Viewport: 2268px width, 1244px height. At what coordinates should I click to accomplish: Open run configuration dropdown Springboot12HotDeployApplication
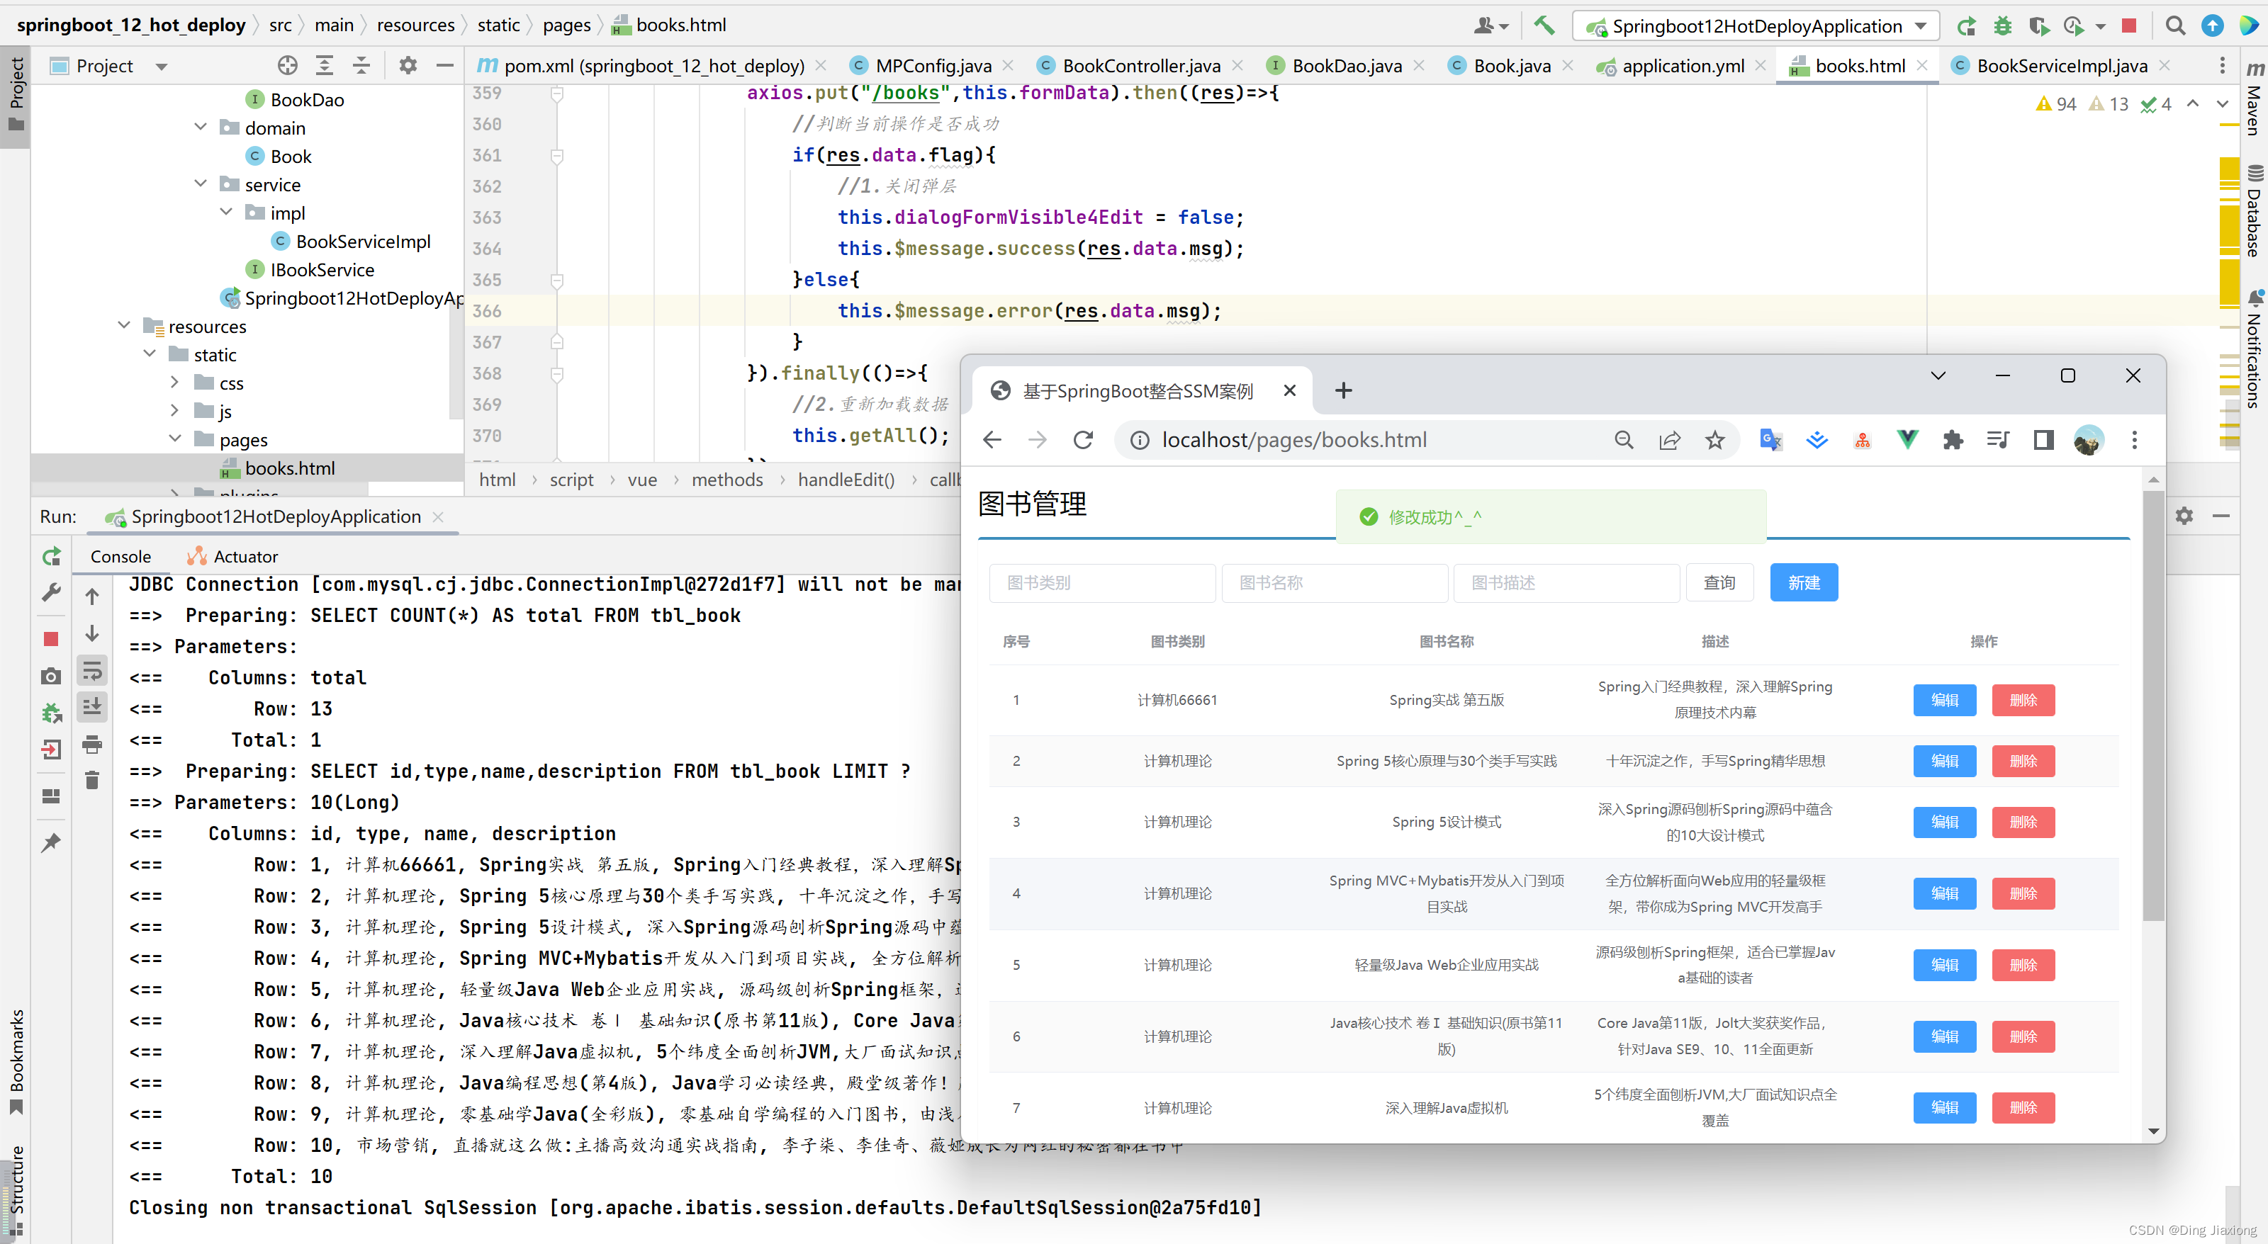(x=1756, y=26)
